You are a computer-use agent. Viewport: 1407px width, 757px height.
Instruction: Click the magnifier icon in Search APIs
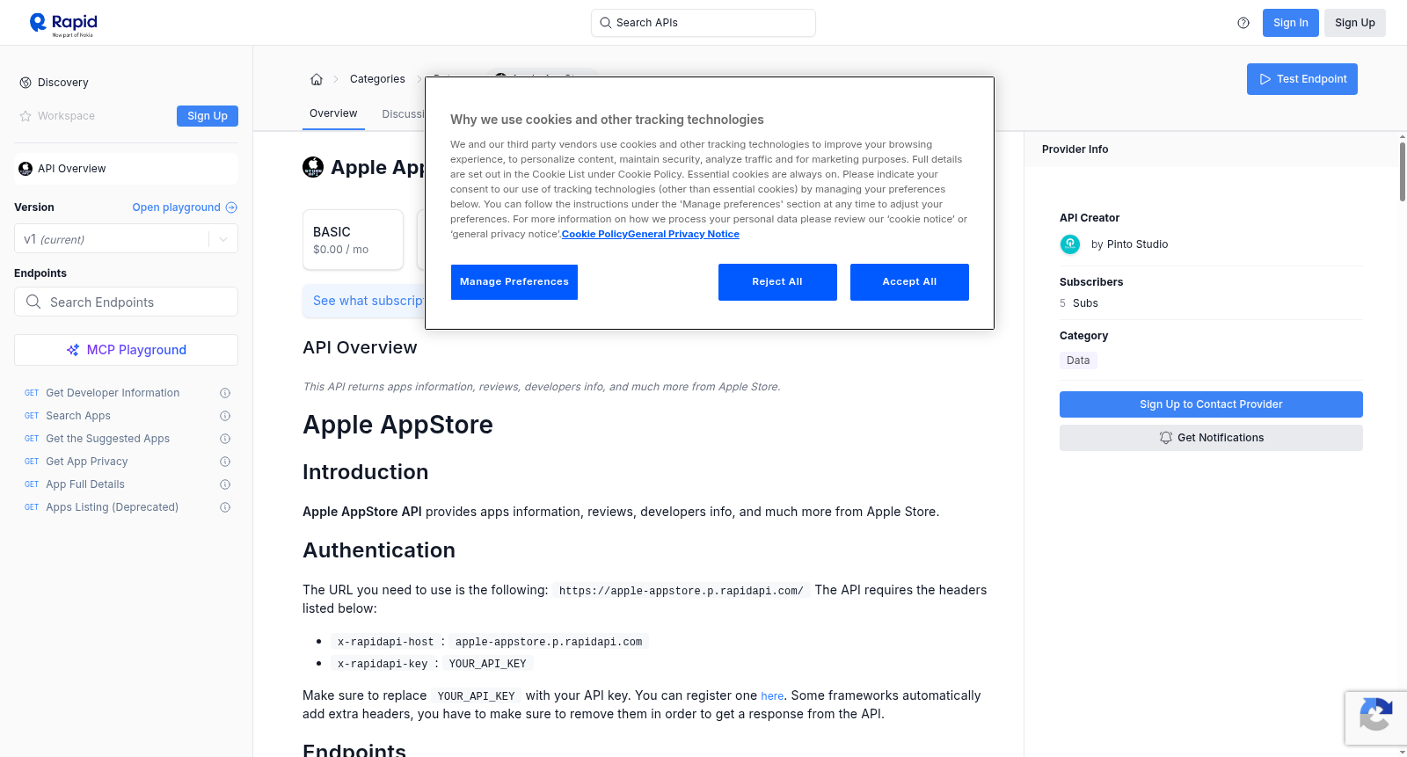coord(606,23)
